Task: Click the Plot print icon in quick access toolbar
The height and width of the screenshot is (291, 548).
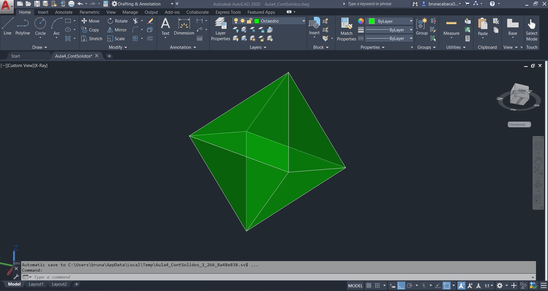Action: pyautogui.click(x=71, y=4)
